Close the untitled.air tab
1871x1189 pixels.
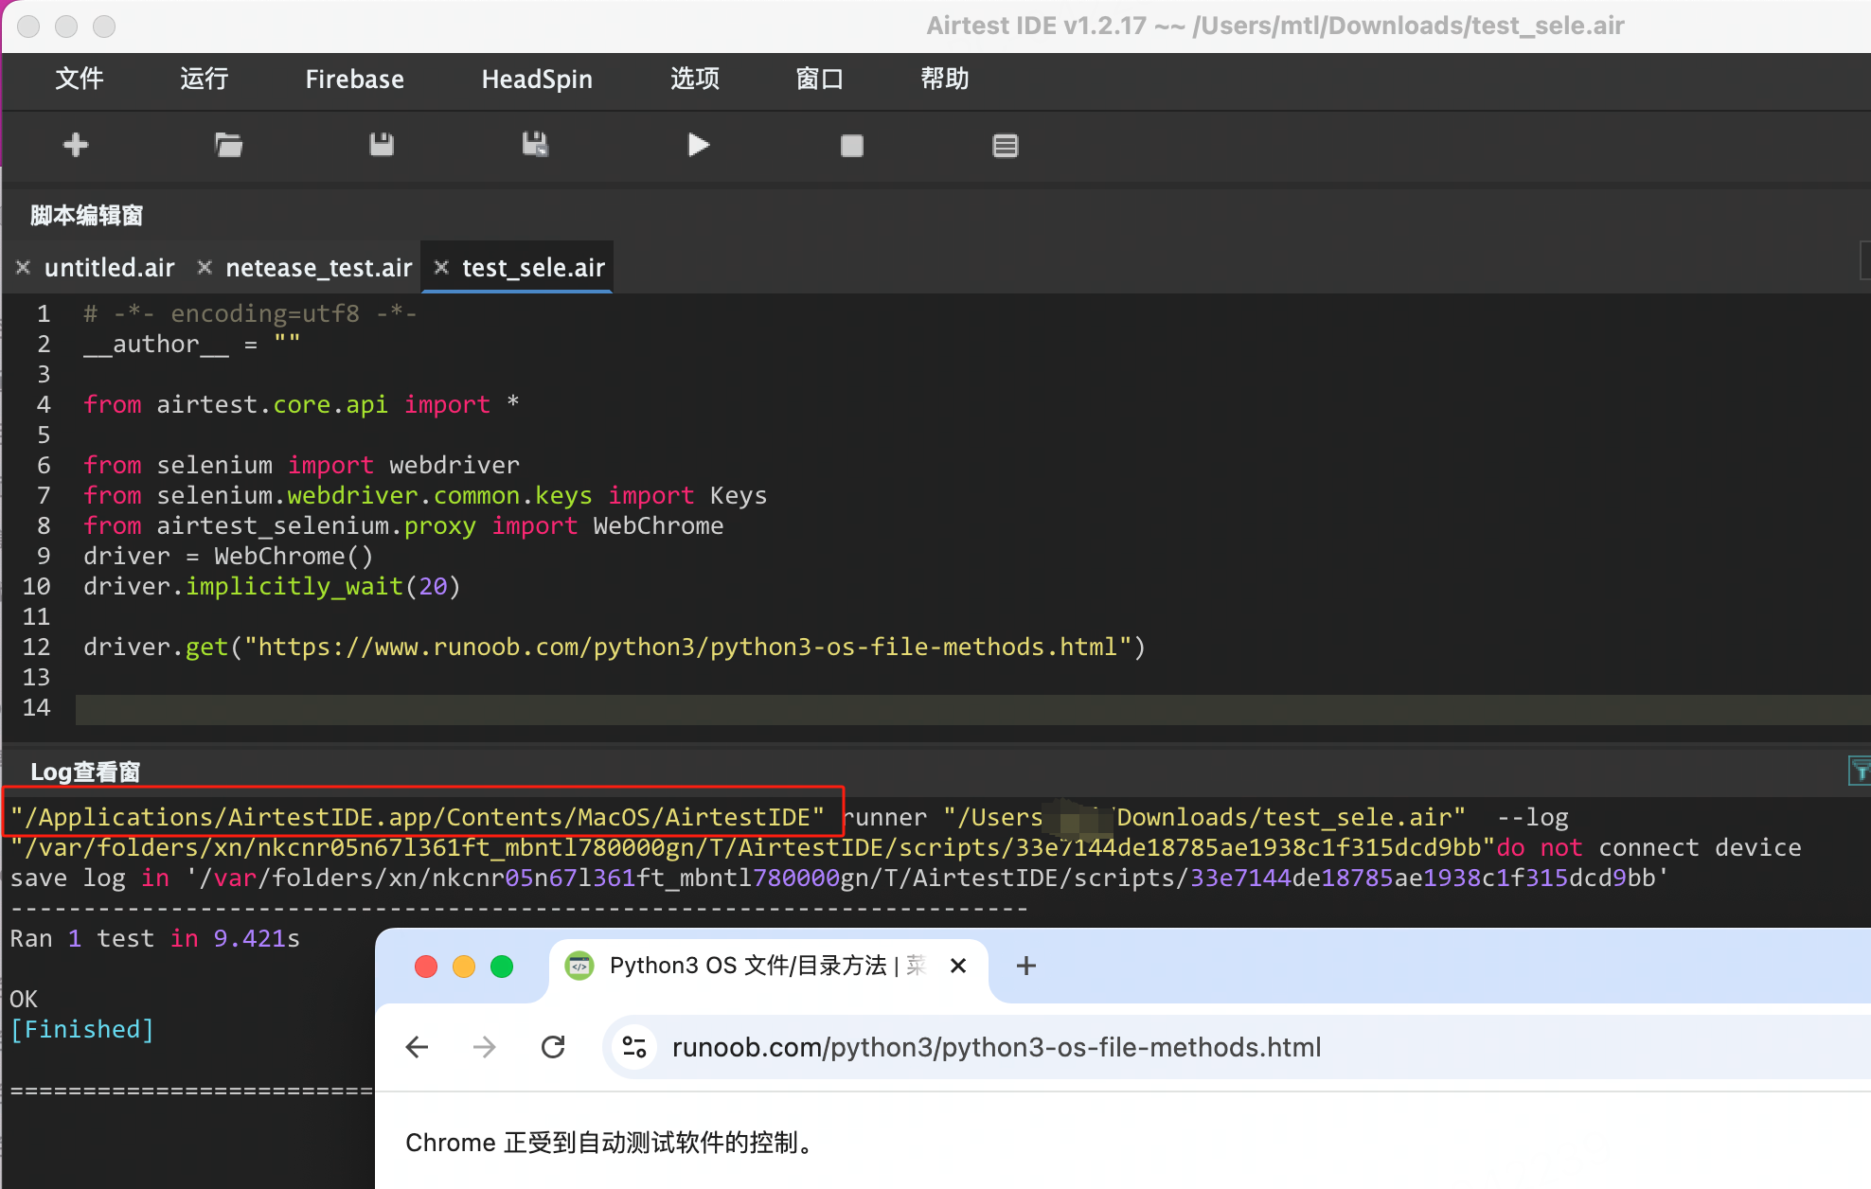[24, 268]
